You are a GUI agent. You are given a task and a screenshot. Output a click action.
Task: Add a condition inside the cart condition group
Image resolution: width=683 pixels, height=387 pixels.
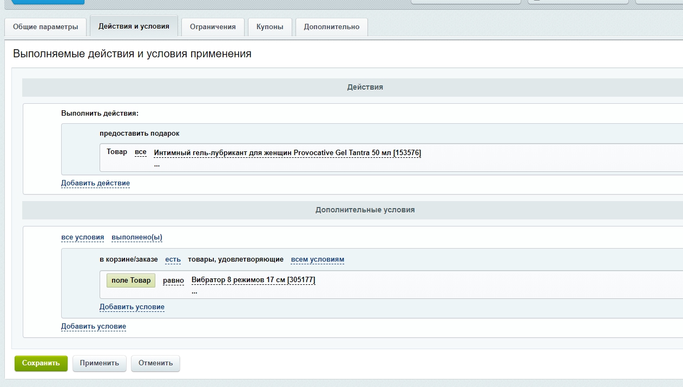pyautogui.click(x=132, y=307)
